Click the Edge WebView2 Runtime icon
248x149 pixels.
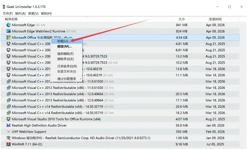[x=8, y=31]
